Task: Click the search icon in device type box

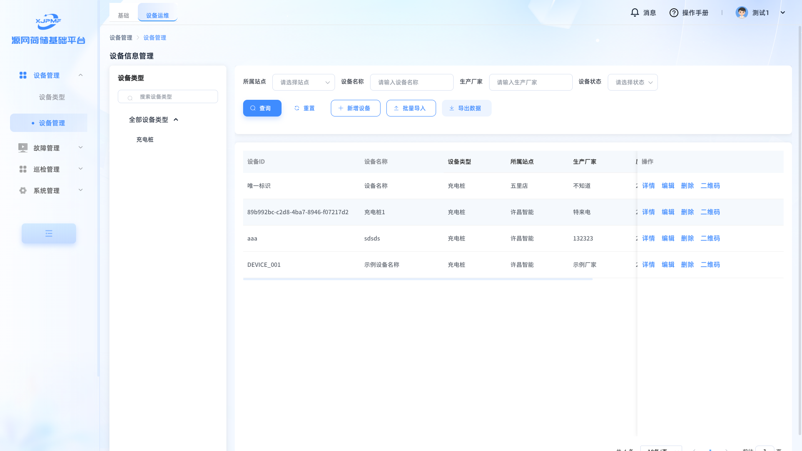Action: click(x=130, y=97)
